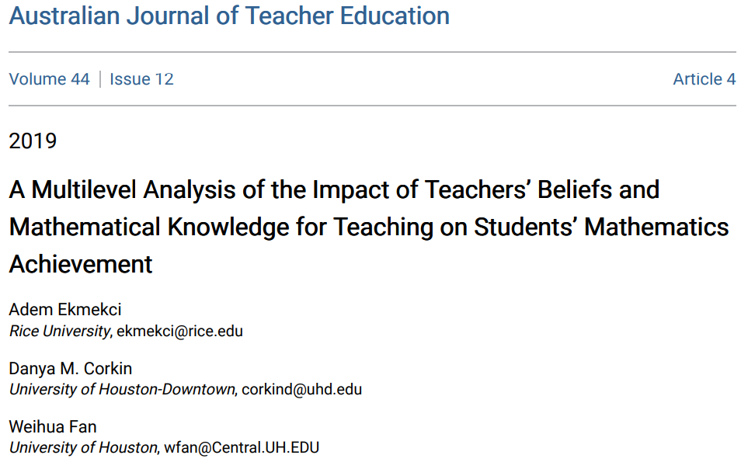The image size is (741, 462).
Task: Click author name Adem Ekmekci
Action: 65,309
